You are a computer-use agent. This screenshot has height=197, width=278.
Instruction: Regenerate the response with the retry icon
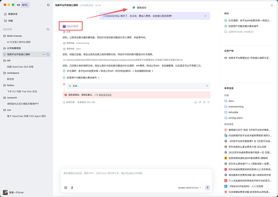tap(209, 102)
